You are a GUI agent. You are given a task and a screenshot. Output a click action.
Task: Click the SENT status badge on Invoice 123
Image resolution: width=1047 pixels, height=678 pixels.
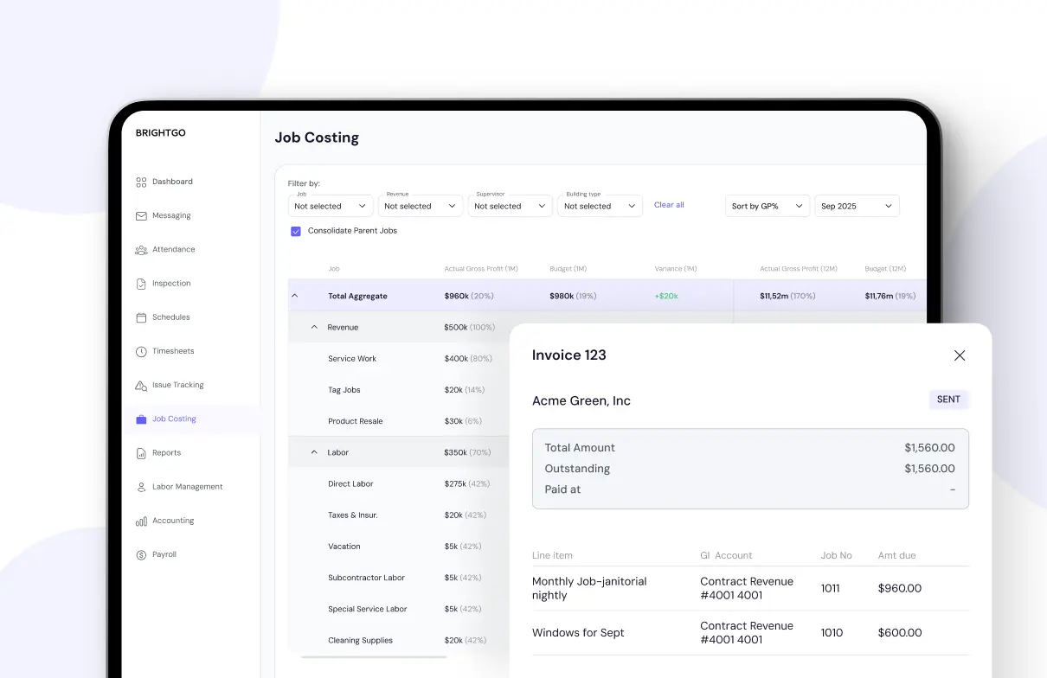(948, 400)
